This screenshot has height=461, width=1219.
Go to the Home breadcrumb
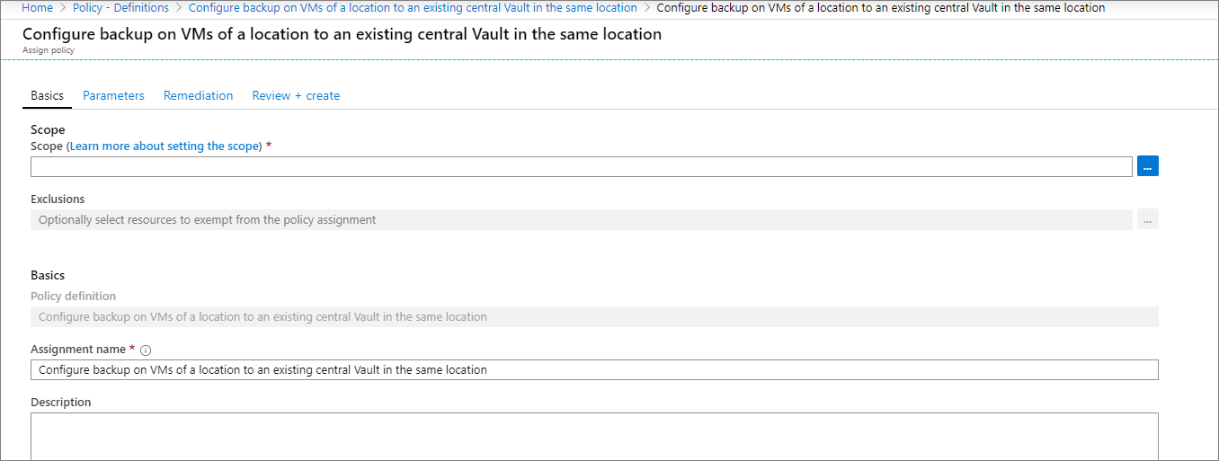point(38,8)
